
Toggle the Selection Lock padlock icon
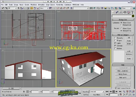pyautogui.click(x=24, y=91)
